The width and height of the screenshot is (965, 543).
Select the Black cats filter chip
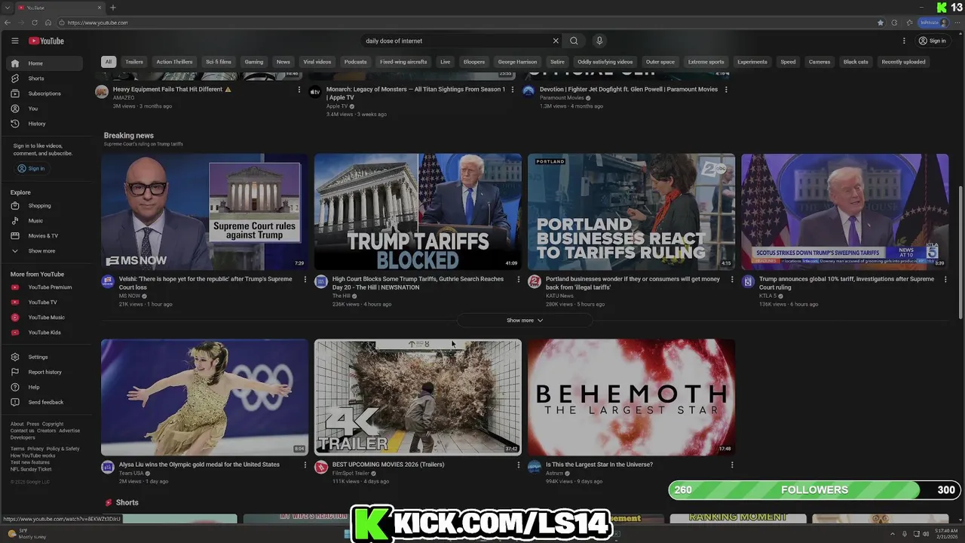point(856,62)
